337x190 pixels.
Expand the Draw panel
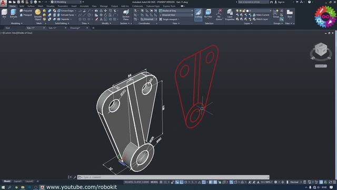click(x=85, y=23)
